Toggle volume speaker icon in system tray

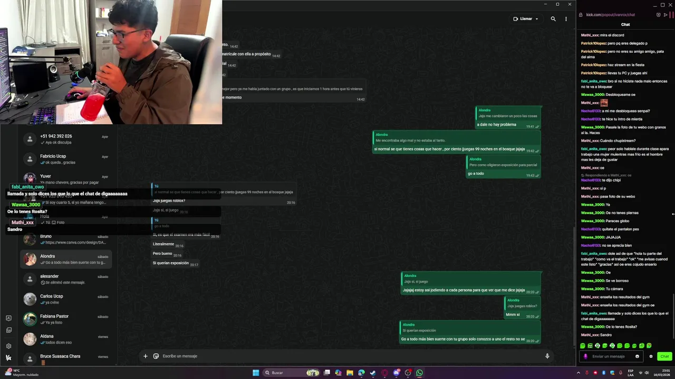click(x=647, y=373)
